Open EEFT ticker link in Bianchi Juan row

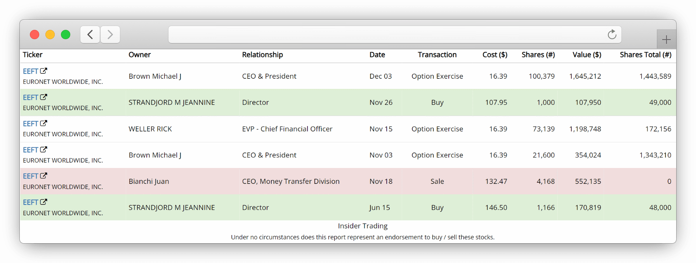pos(30,176)
